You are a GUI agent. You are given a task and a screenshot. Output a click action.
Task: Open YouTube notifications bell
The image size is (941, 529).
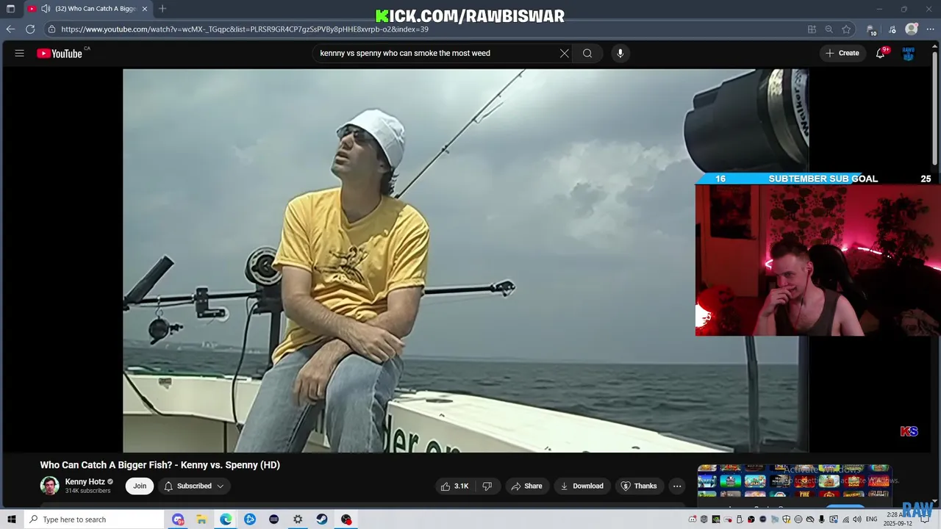(880, 53)
